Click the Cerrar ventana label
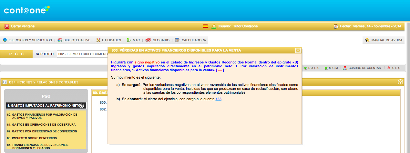Viewport: 410px width, 153px height. (23, 26)
